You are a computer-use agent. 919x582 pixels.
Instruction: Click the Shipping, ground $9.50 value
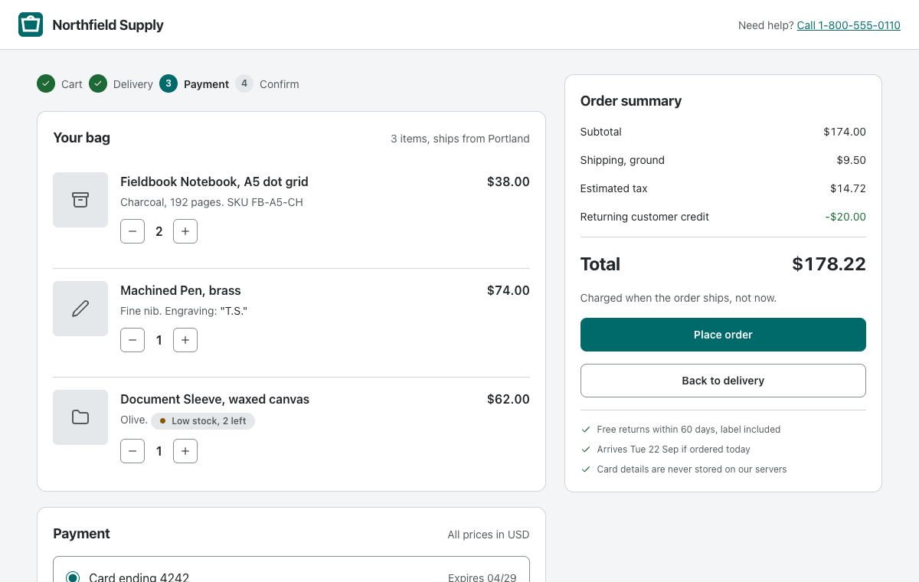[x=852, y=160]
